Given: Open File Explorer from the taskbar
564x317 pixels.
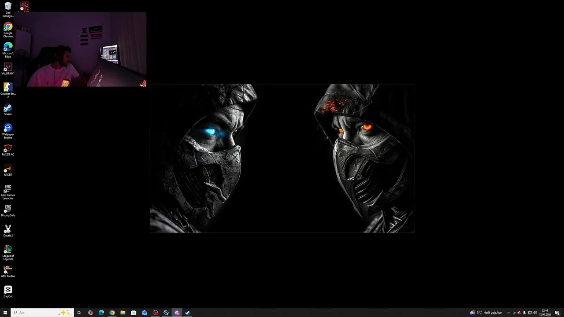Looking at the screenshot, I should click(123, 313).
